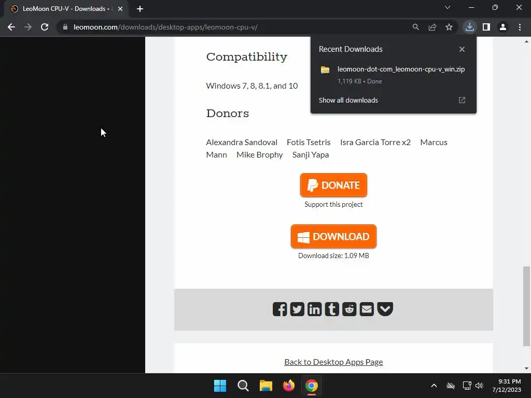This screenshot has height=398, width=531.
Task: Click the Donors heading
Action: 228,113
